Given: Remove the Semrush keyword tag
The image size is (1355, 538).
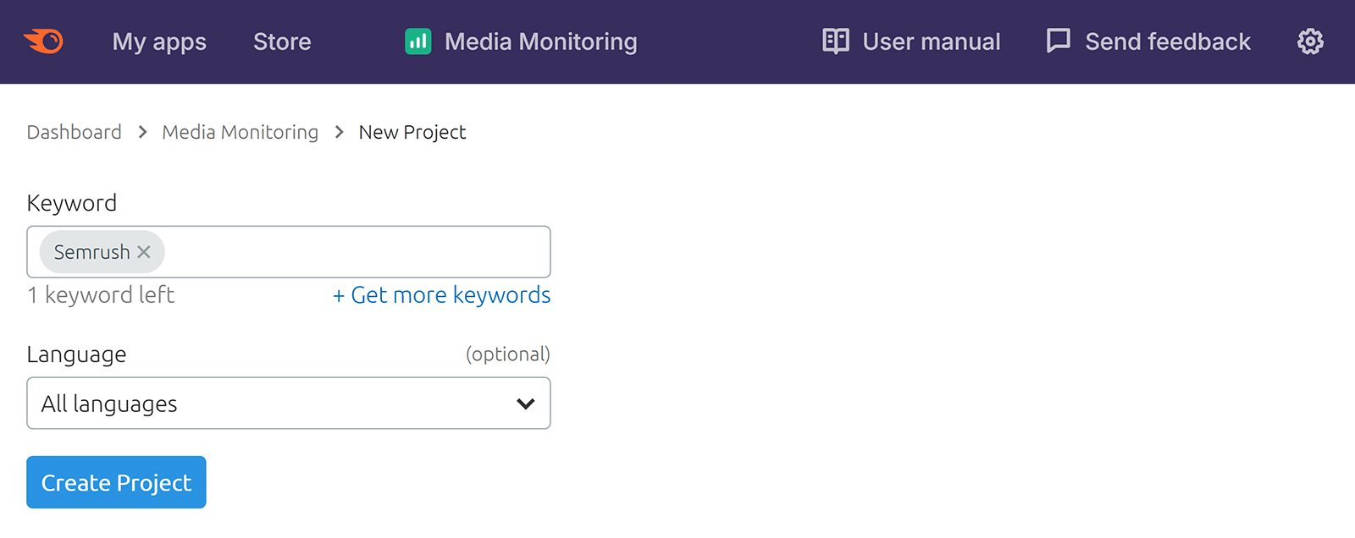Looking at the screenshot, I should click(x=144, y=252).
